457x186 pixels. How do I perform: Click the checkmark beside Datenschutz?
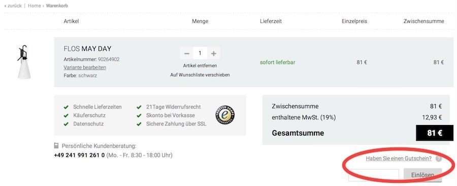[x=66, y=124]
